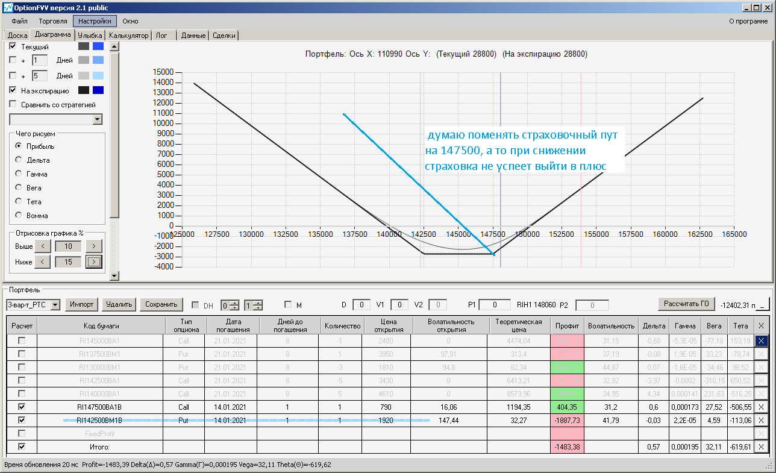
Task: Select the Дельта radio button
Action: coord(19,160)
